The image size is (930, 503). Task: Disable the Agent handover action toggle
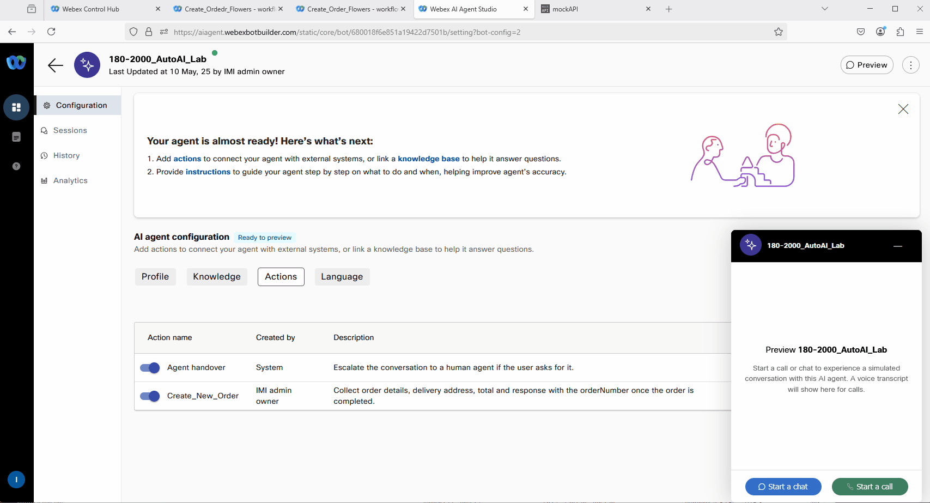(x=150, y=368)
